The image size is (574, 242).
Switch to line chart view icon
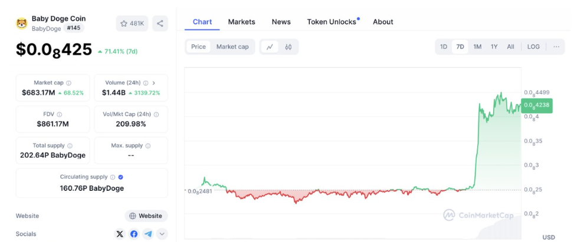[270, 47]
